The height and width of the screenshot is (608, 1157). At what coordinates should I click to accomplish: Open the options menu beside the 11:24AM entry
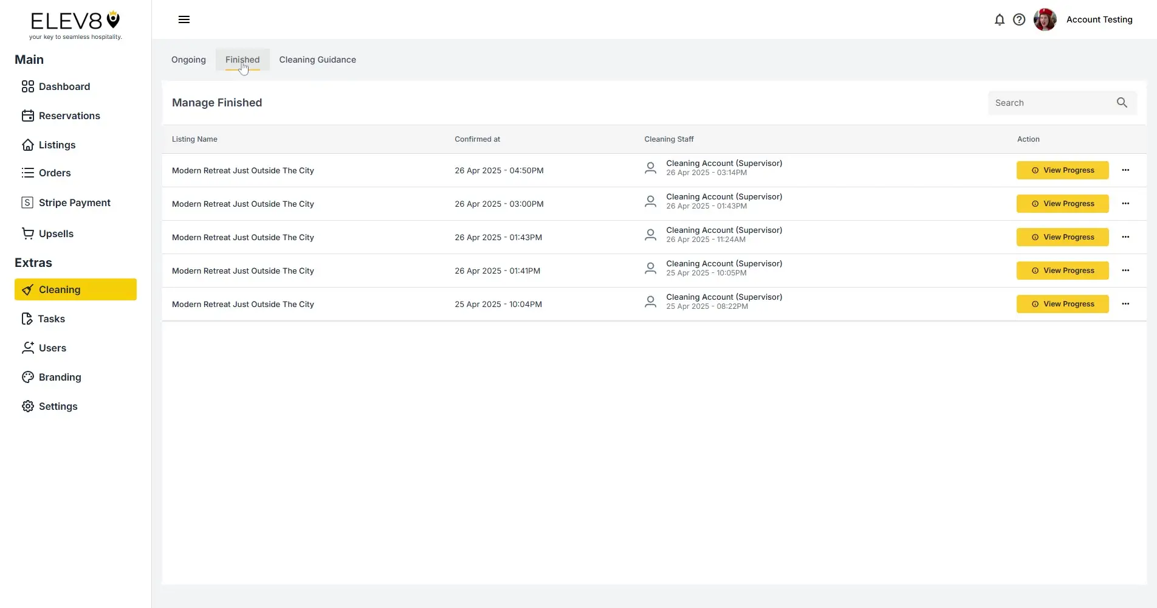[x=1125, y=237]
